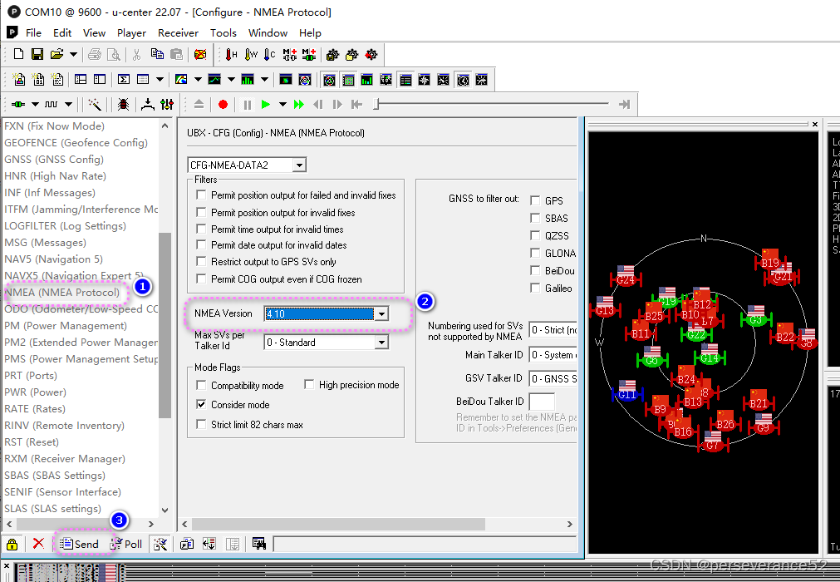
Task: Click the player position slider handle
Action: (376, 104)
